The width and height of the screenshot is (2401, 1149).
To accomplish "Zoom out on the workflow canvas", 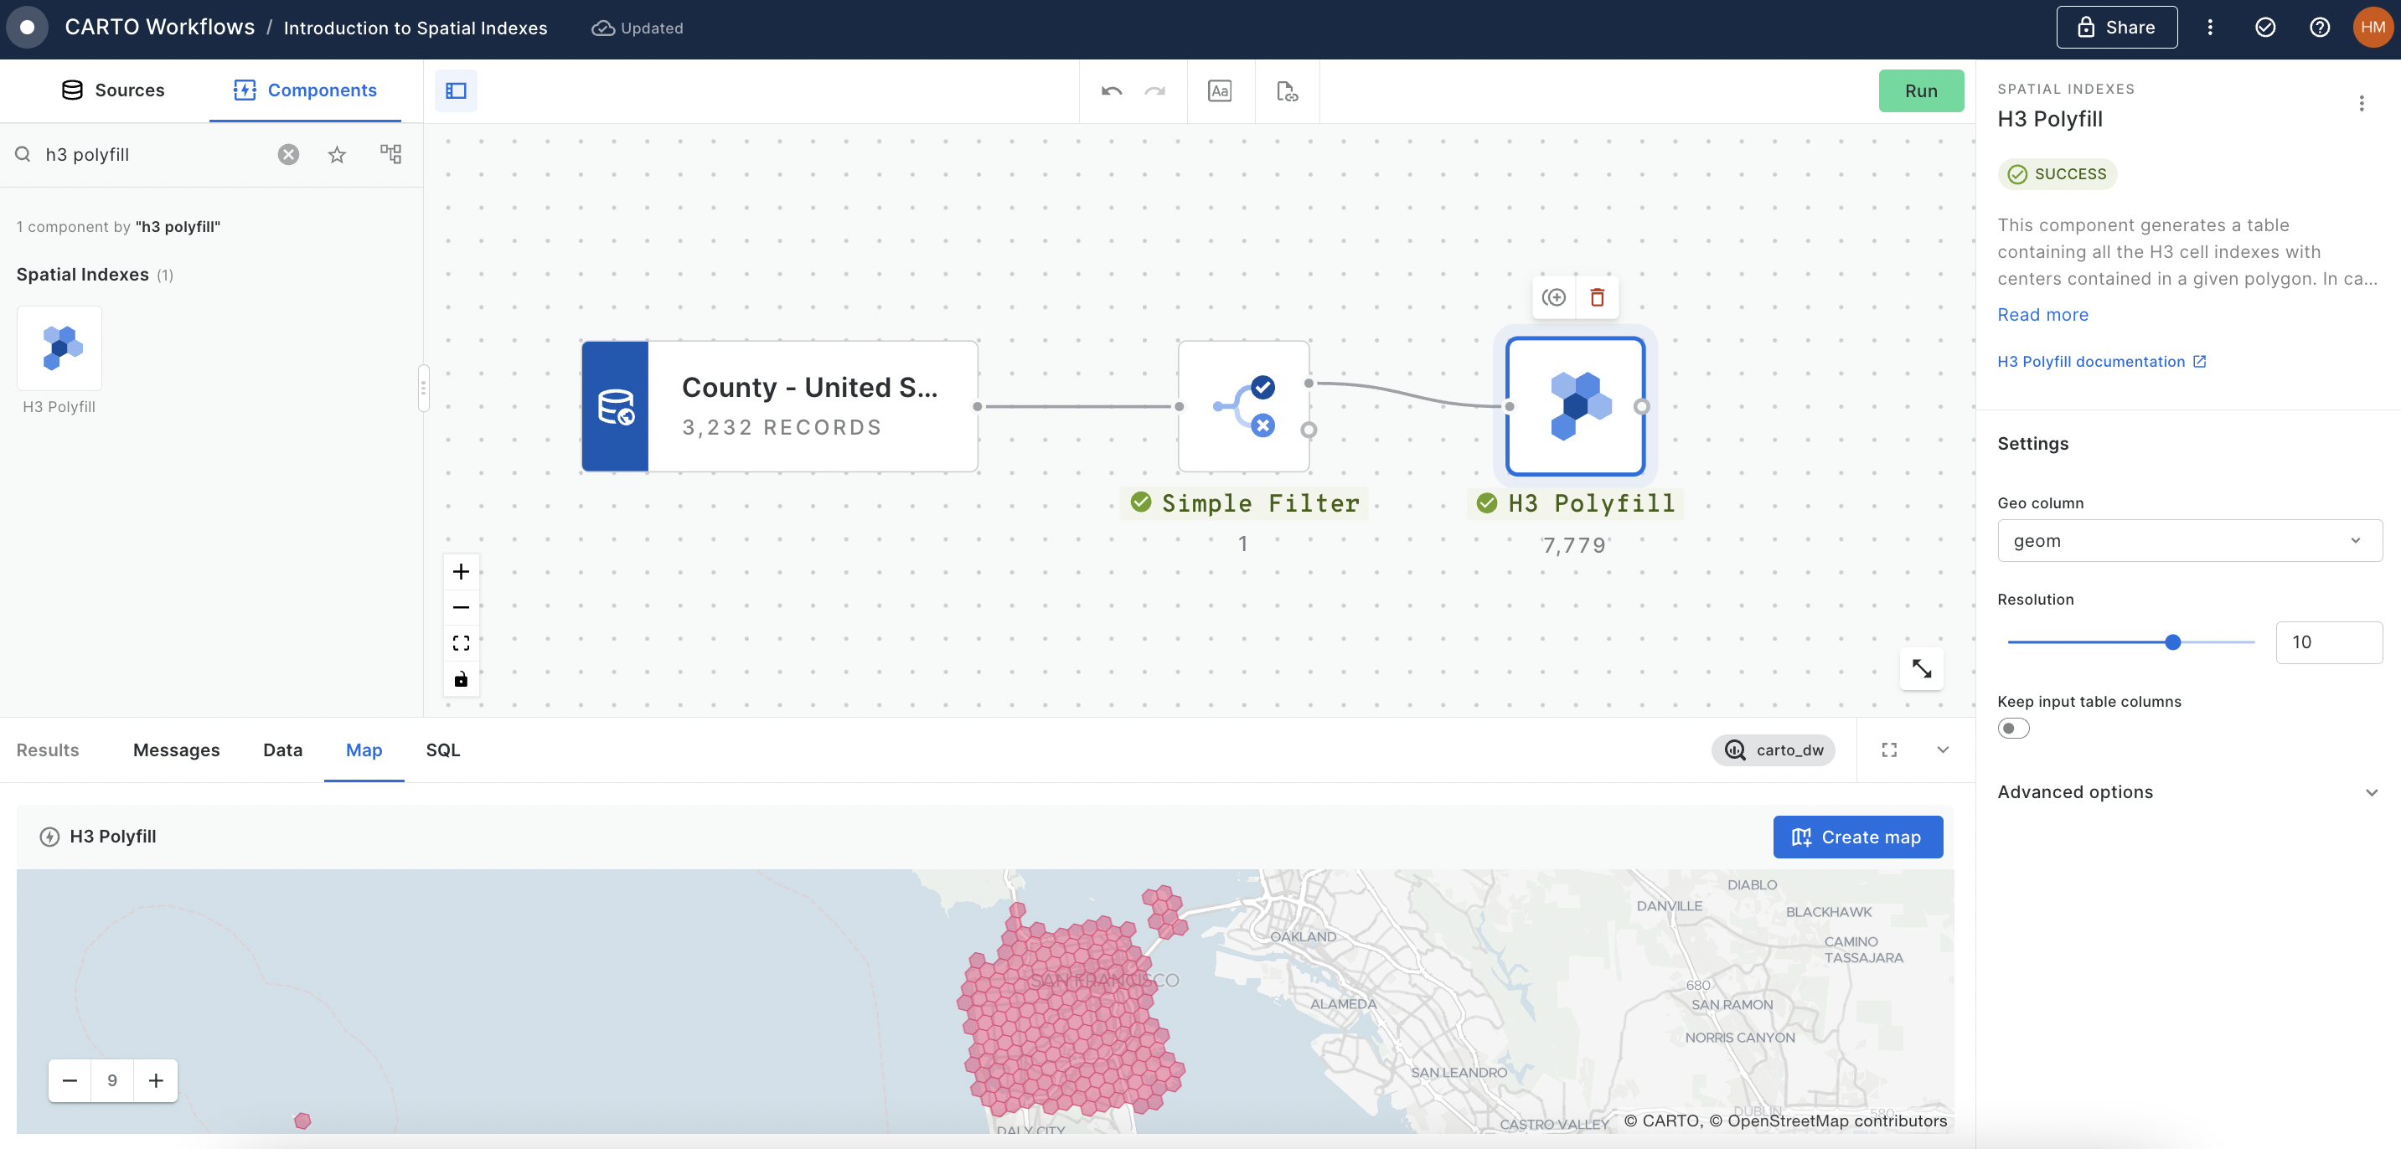I will (461, 608).
